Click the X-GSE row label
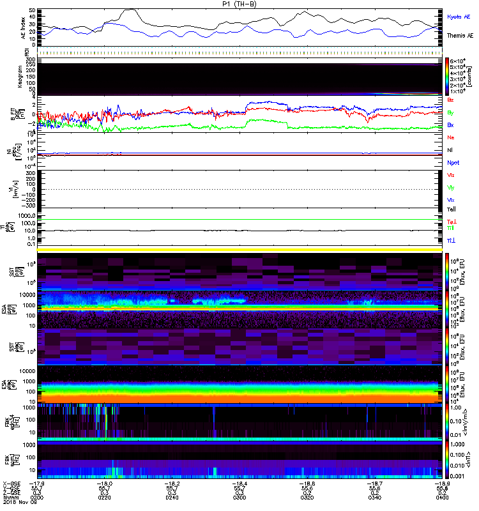479x511 pixels. point(11,484)
